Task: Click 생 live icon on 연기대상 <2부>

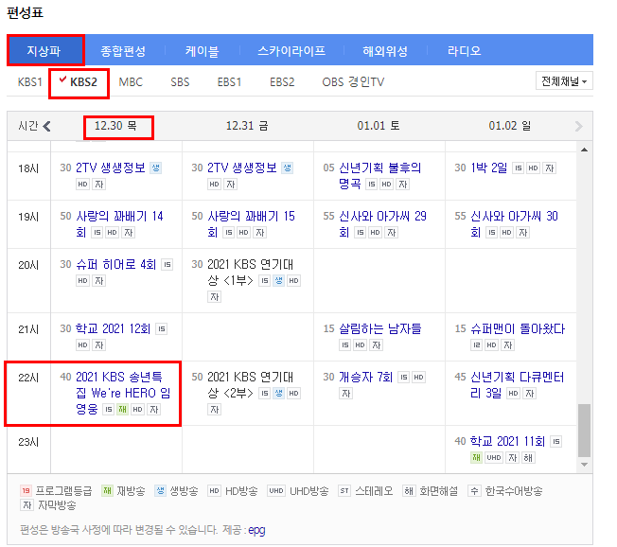Action: click(278, 393)
